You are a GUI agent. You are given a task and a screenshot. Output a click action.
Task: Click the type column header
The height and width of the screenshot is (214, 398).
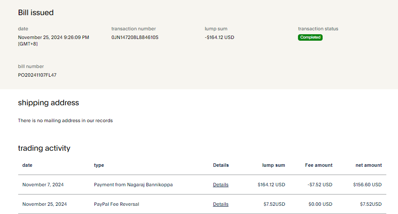click(99, 165)
